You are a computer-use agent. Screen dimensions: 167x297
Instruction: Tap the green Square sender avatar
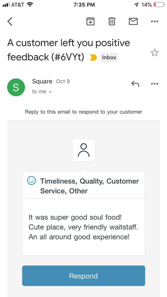click(x=16, y=87)
